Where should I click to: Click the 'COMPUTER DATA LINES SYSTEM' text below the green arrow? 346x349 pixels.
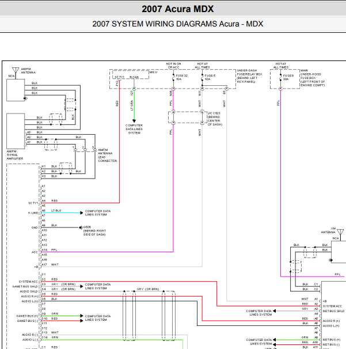point(134,129)
